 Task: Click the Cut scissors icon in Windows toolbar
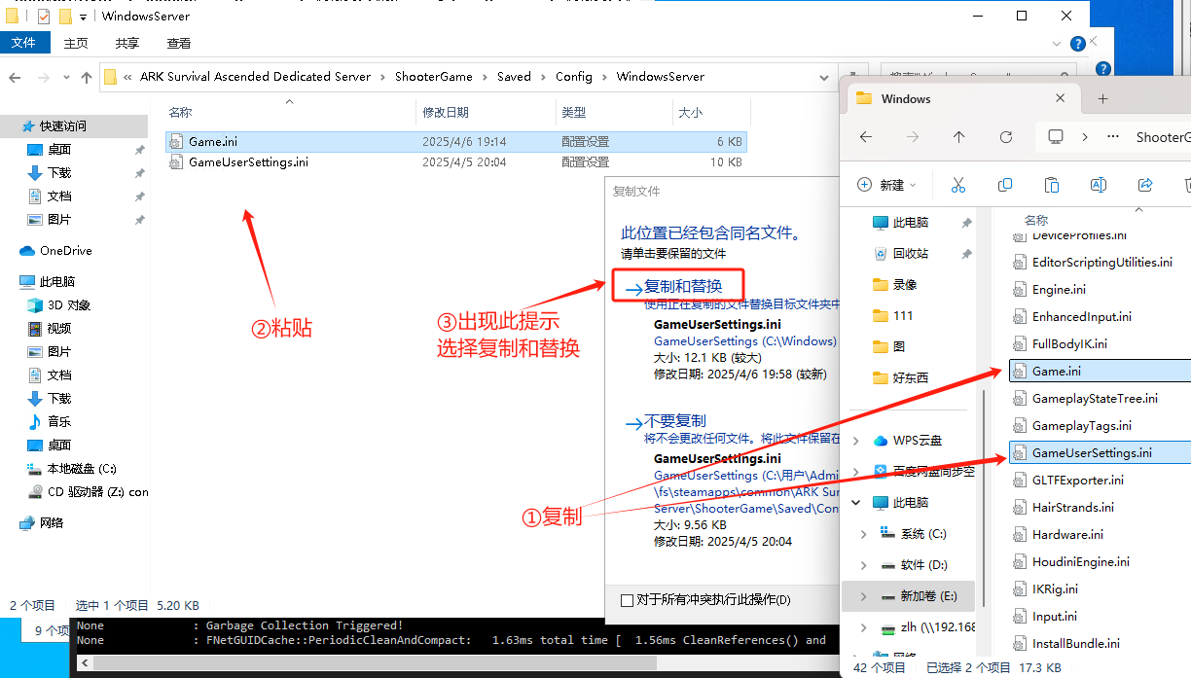pos(957,185)
